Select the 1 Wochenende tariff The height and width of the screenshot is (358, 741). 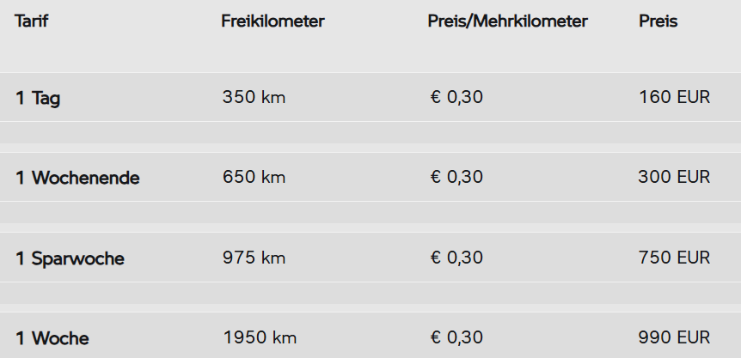[77, 178]
